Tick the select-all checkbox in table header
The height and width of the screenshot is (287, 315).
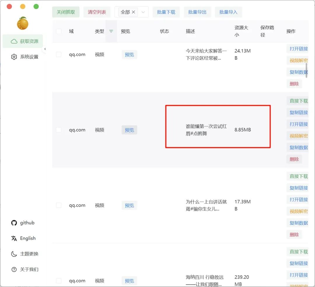click(x=59, y=31)
